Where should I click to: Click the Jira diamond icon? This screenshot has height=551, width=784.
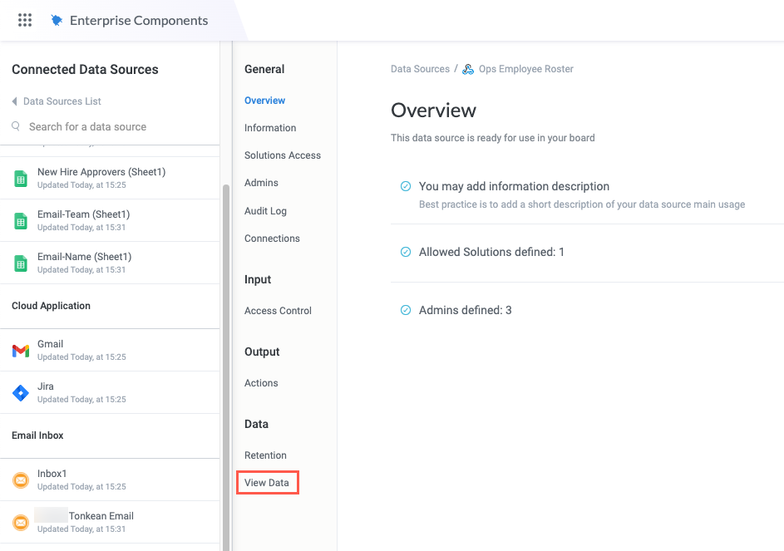(x=20, y=392)
